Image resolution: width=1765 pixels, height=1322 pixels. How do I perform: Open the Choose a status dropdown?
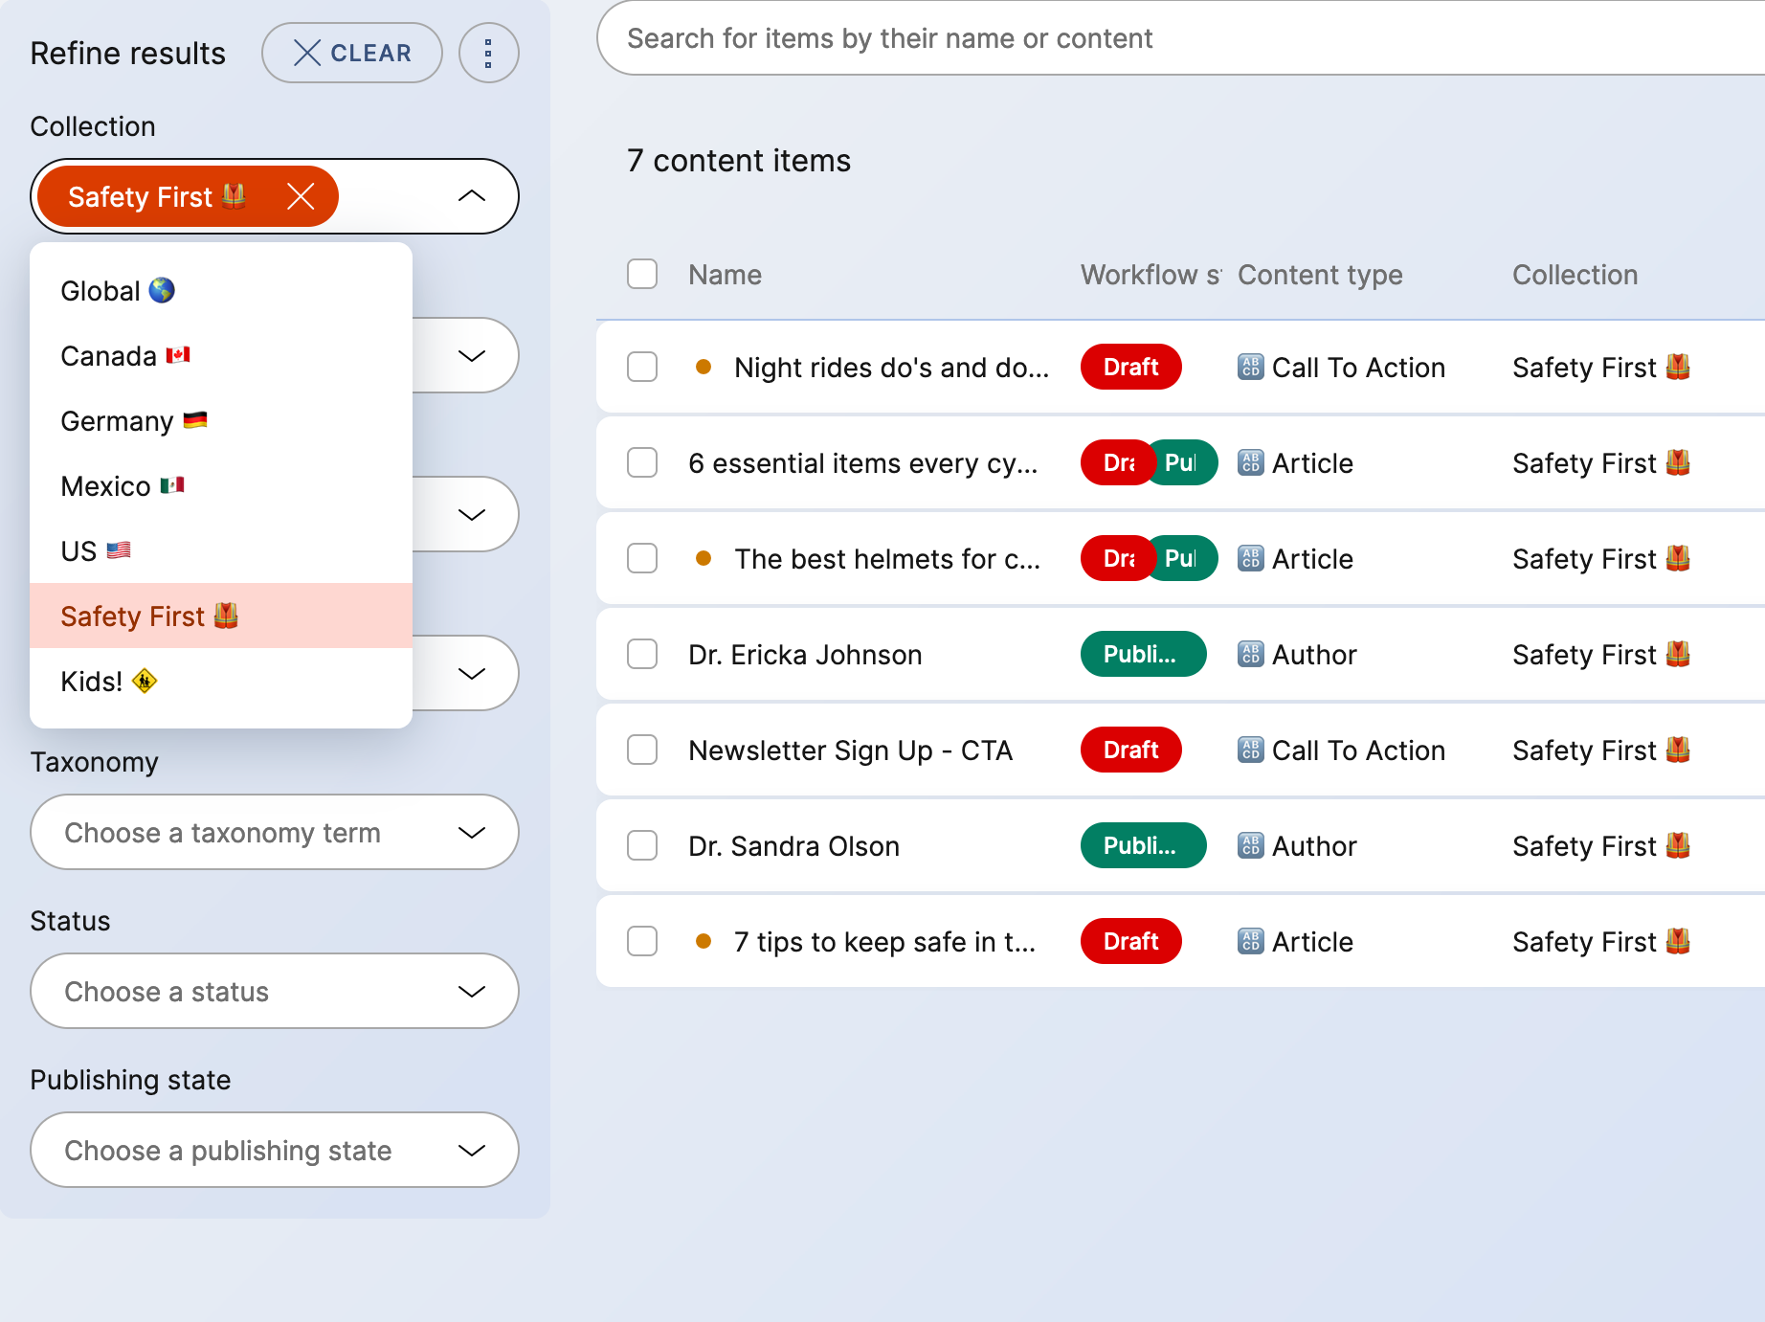[x=275, y=991]
